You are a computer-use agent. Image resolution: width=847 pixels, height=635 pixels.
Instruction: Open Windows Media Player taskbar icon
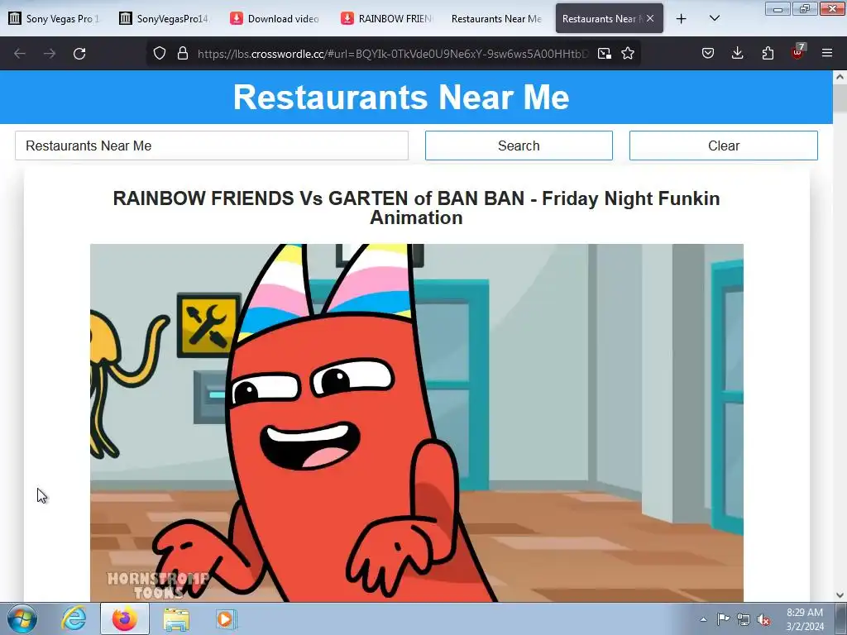pos(226,618)
